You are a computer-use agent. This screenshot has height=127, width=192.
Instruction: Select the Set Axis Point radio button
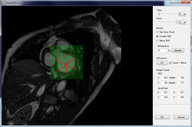(x=157, y=32)
